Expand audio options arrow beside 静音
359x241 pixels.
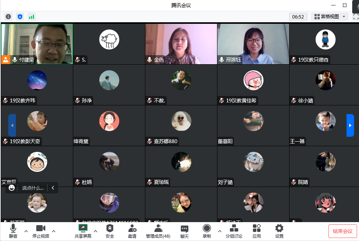point(26,231)
